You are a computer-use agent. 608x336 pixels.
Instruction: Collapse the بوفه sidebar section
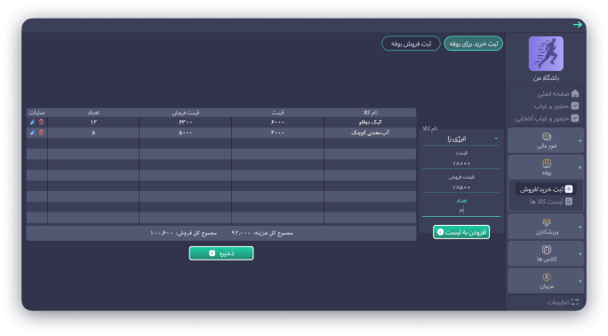[546, 167]
